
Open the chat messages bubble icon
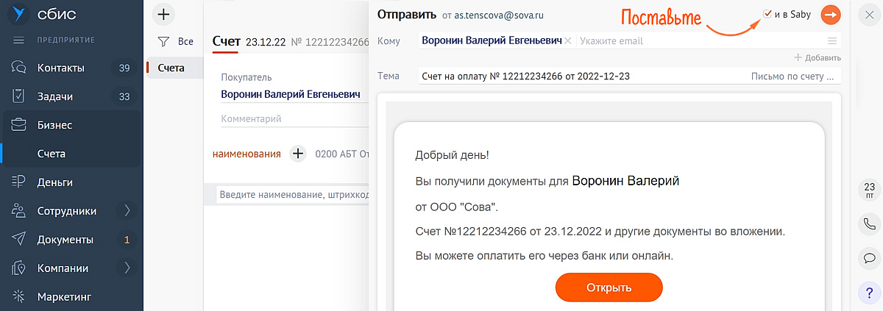(x=868, y=258)
